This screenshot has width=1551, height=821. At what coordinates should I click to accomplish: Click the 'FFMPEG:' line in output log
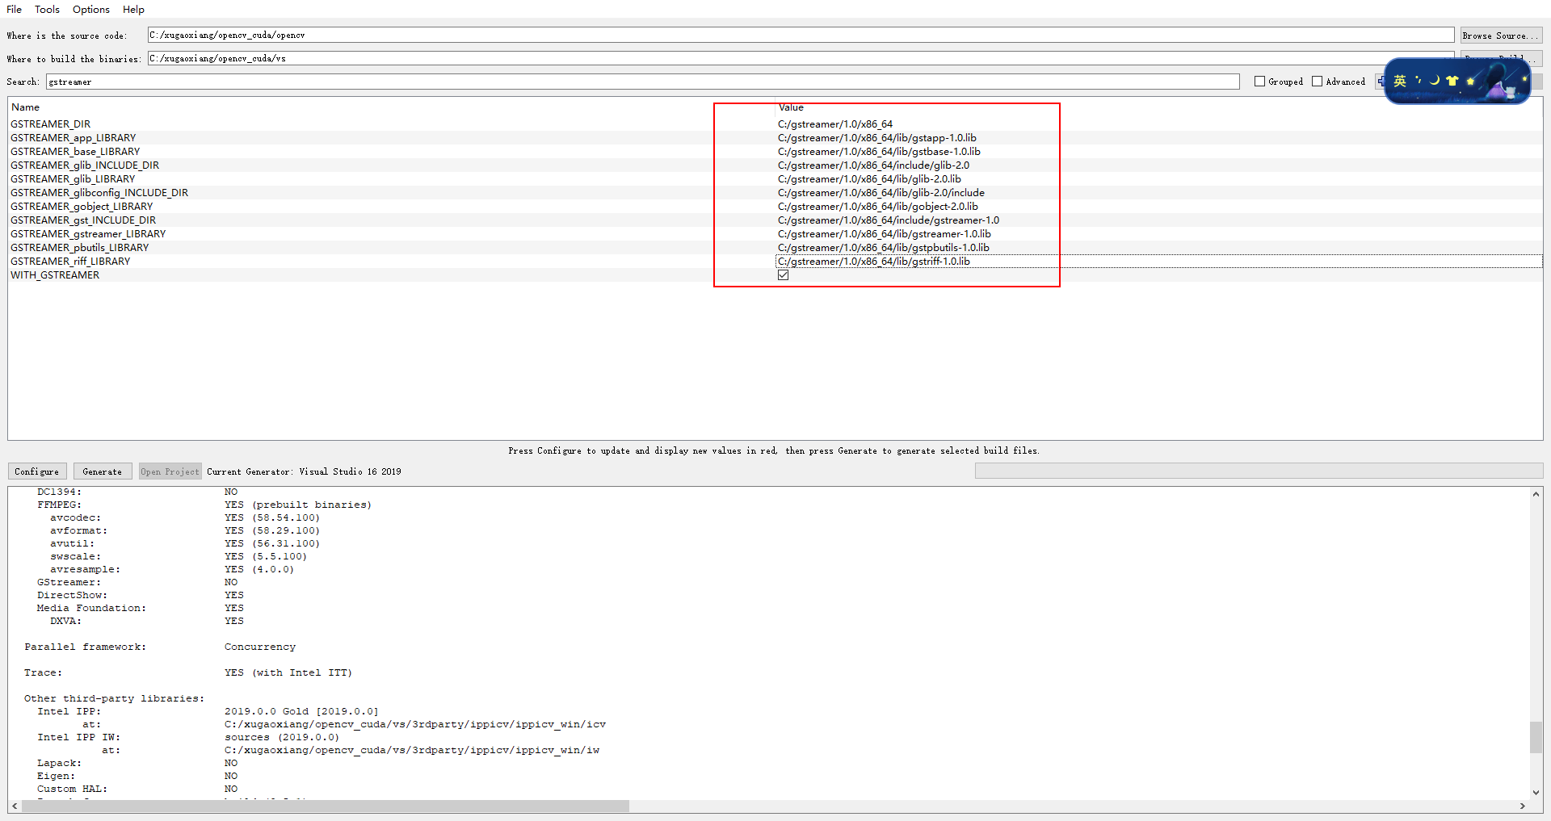click(x=59, y=505)
